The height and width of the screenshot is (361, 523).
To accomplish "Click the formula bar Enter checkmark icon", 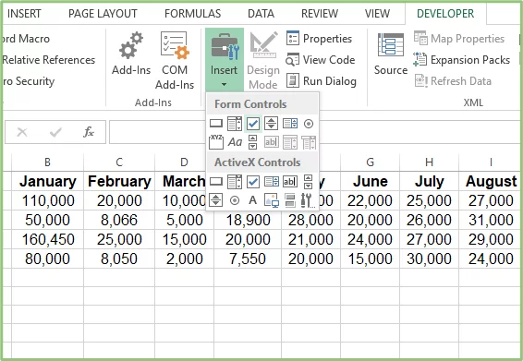I will point(55,132).
